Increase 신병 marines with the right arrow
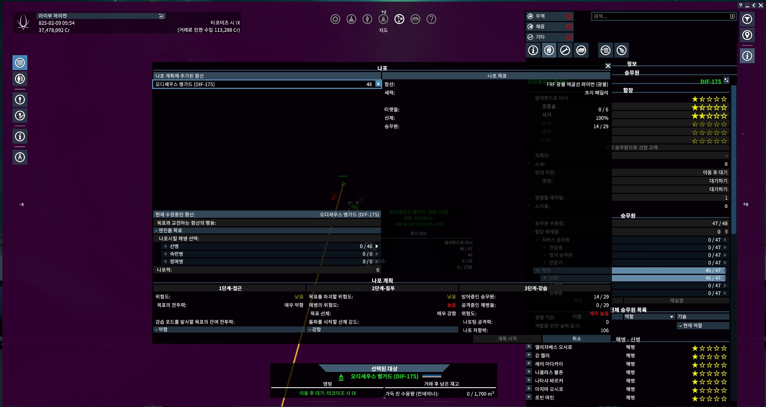 pos(377,246)
